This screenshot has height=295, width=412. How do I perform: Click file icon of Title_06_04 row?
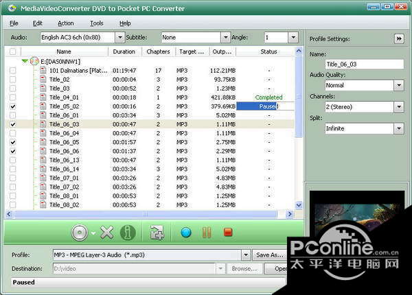43,133
